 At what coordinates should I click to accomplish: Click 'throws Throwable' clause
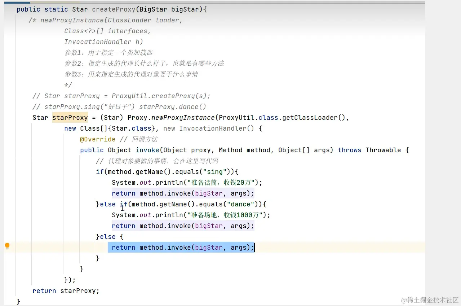pos(369,150)
